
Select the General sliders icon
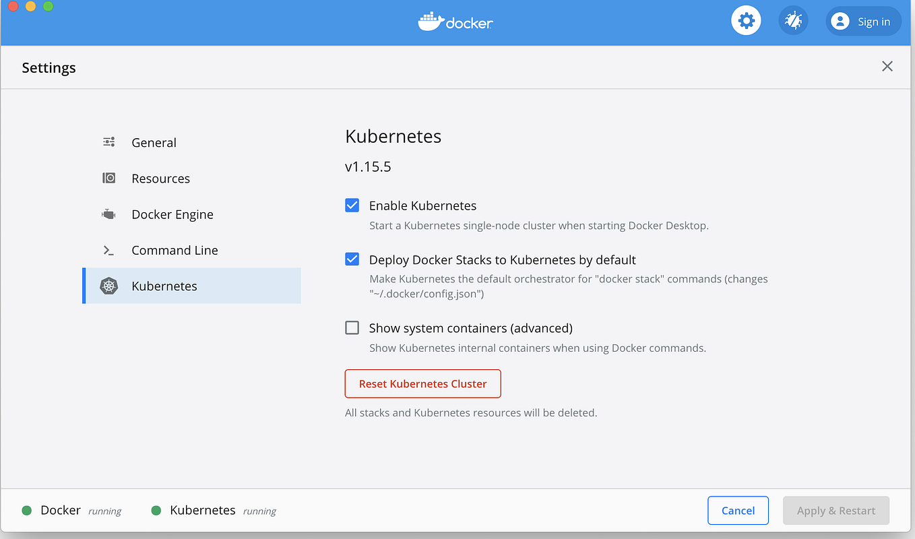tap(109, 142)
